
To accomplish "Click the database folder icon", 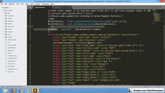I will 6,21.
